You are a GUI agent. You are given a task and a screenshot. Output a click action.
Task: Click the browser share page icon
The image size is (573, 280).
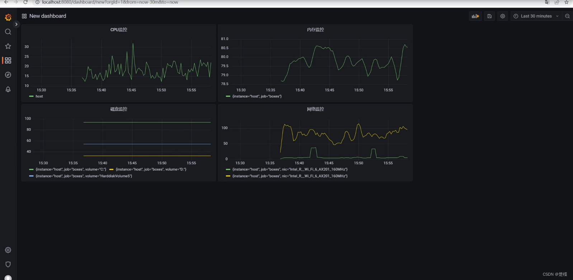(x=557, y=2)
